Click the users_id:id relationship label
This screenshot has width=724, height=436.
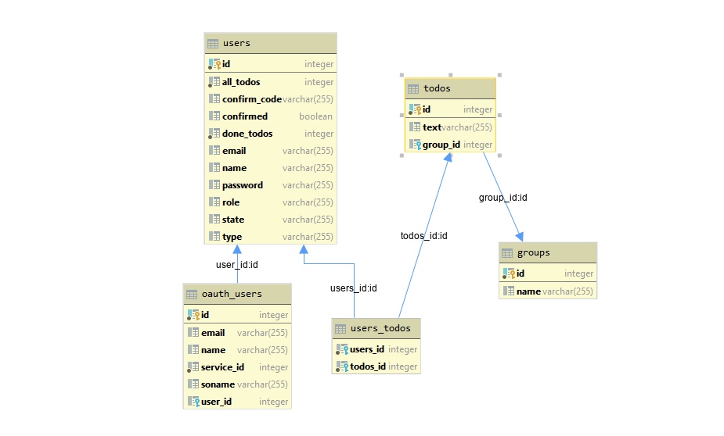[353, 288]
